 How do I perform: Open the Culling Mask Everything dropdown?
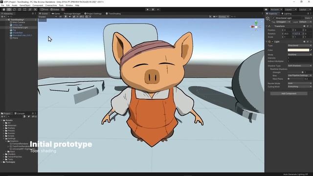(x=299, y=87)
